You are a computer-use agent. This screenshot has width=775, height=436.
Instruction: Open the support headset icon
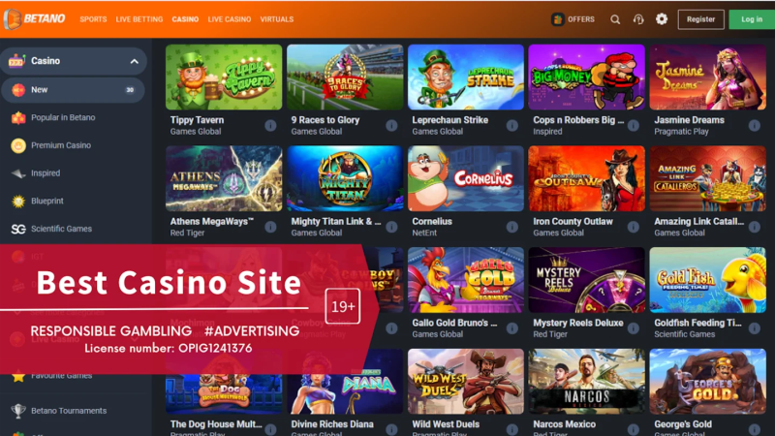[638, 19]
